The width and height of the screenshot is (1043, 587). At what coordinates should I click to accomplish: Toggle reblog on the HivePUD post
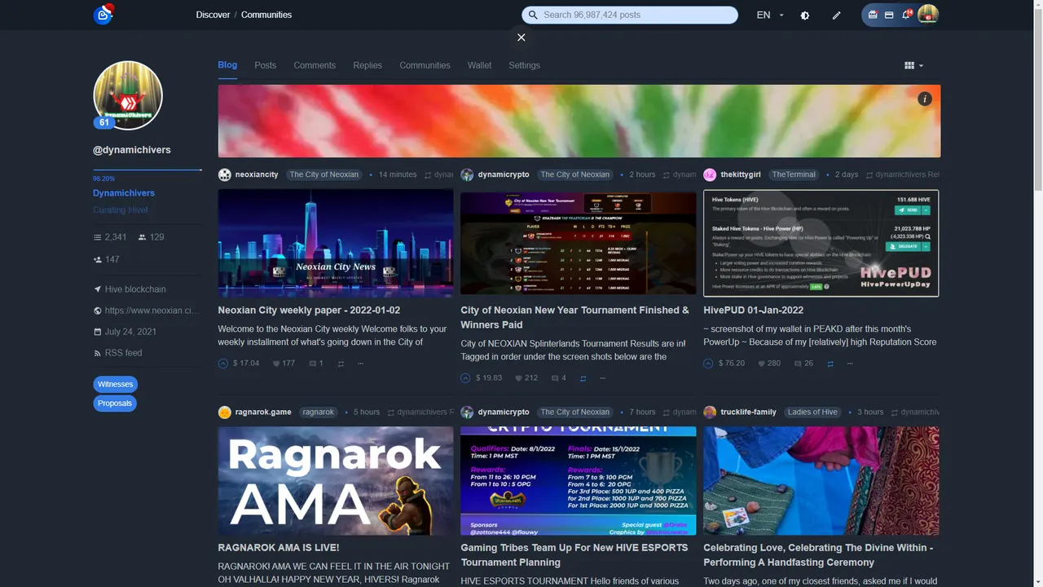pyautogui.click(x=830, y=364)
